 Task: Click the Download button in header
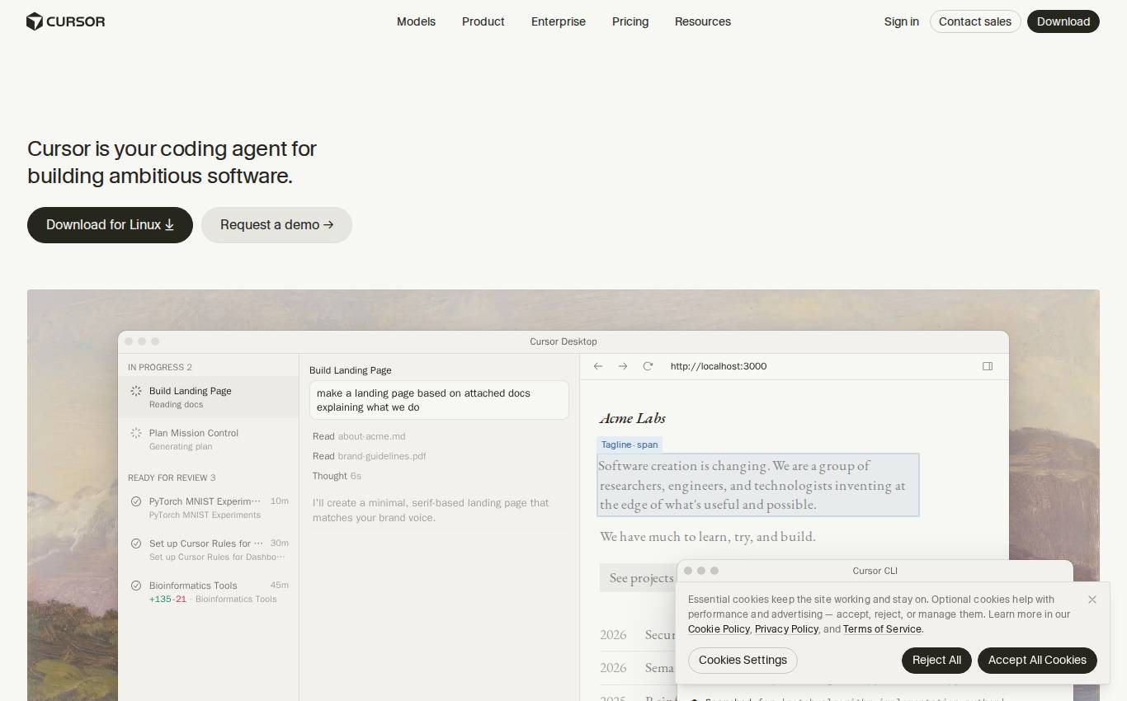point(1063,21)
